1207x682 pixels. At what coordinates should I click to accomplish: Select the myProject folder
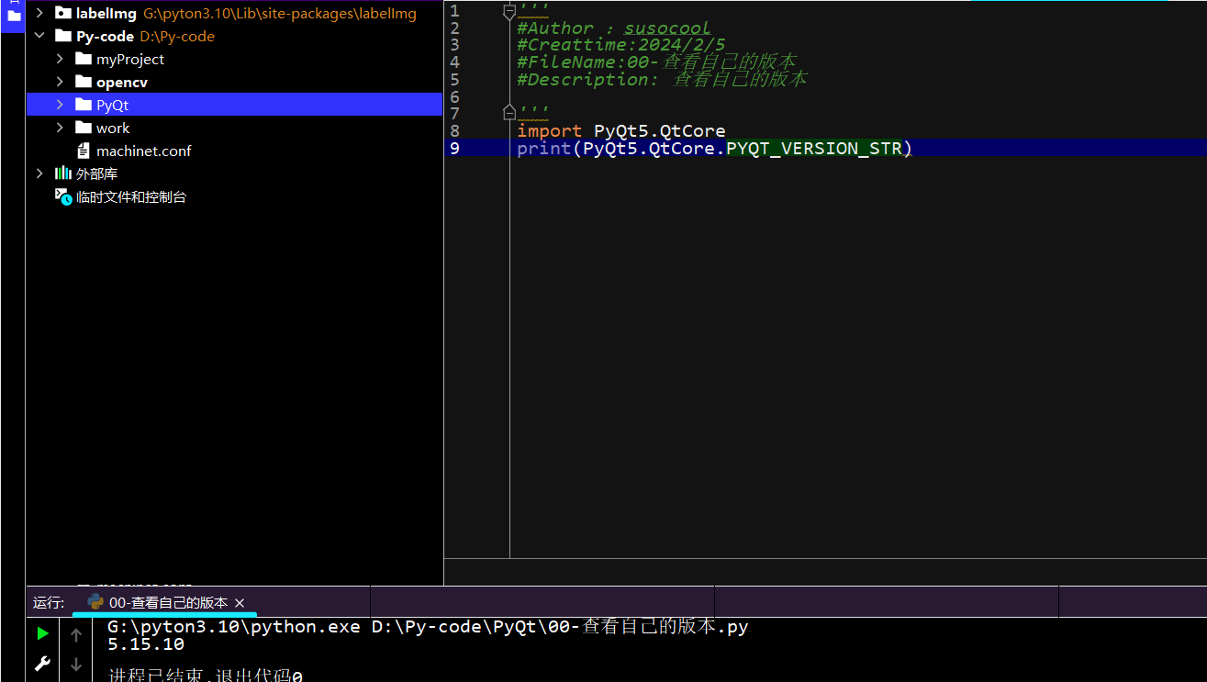130,59
